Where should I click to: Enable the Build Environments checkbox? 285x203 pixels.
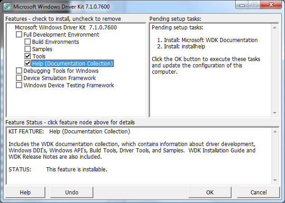[27, 42]
